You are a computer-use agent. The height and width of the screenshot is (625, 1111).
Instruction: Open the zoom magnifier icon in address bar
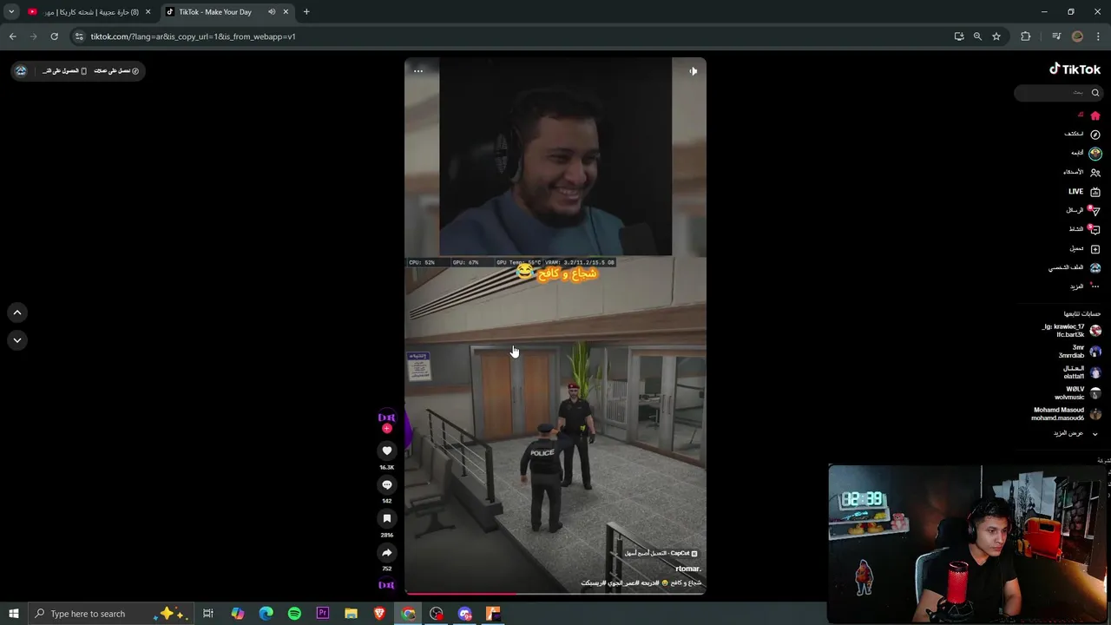tap(977, 36)
